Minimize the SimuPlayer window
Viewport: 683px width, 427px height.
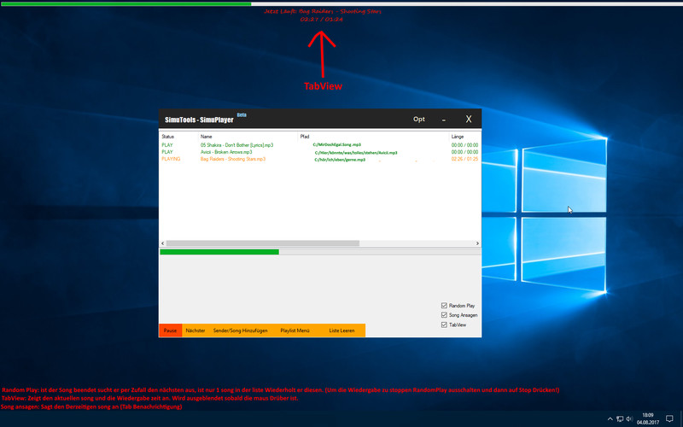(443, 120)
